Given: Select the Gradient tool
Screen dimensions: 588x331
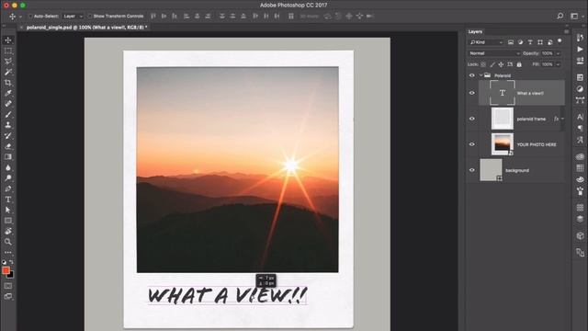Looking at the screenshot, I should point(8,157).
